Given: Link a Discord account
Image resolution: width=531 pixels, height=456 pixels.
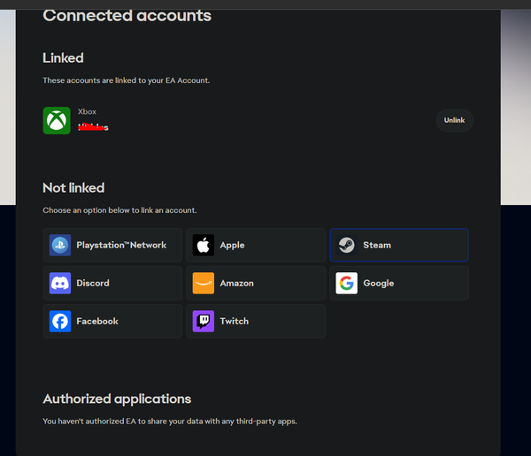Looking at the screenshot, I should click(112, 283).
